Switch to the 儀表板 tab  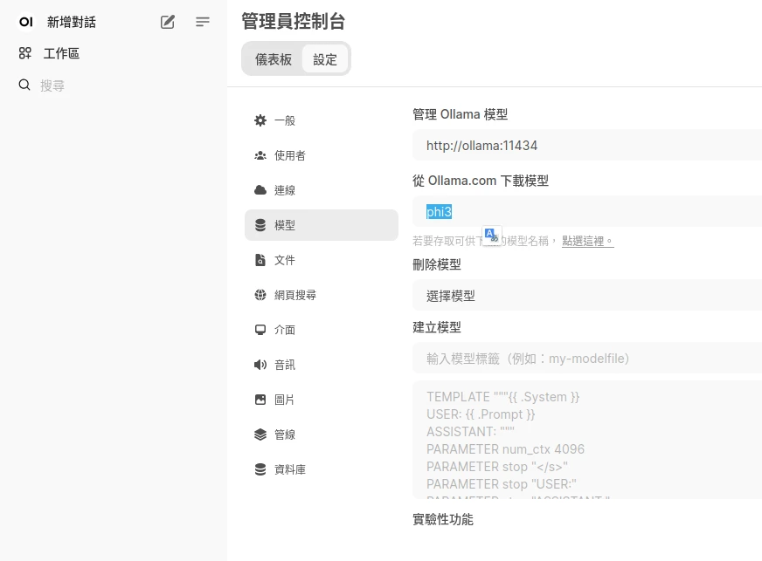click(274, 59)
